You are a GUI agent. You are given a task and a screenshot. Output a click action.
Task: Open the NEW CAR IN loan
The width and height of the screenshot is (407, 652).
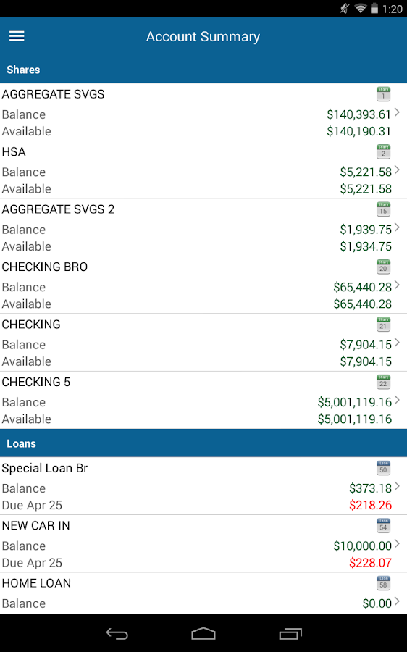click(204, 543)
